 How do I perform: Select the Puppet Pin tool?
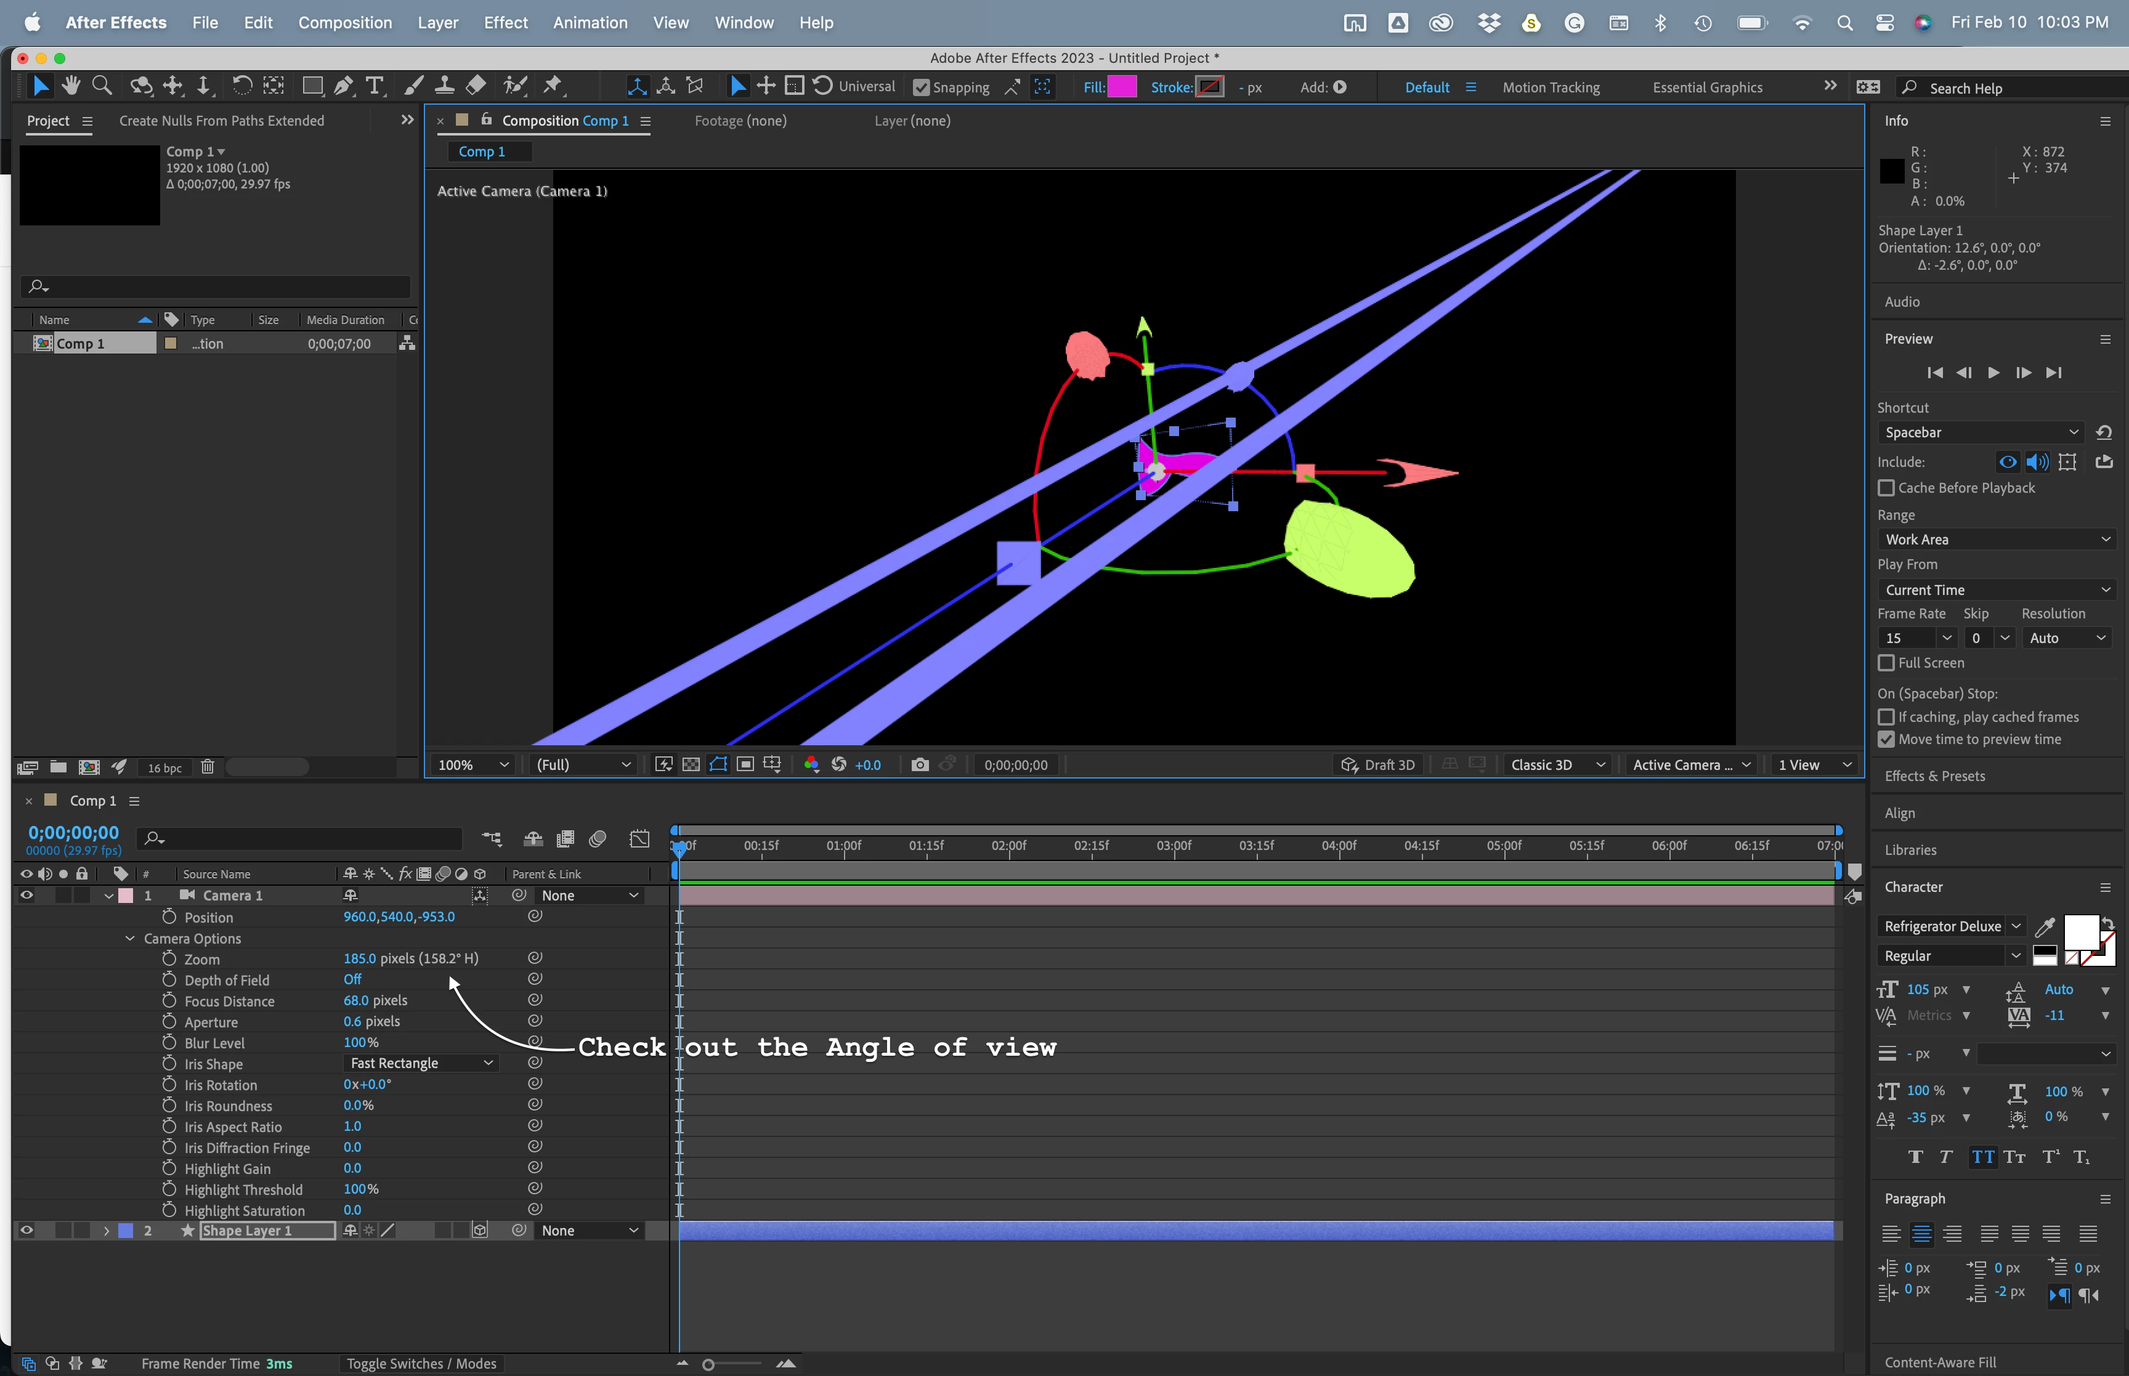[x=553, y=86]
